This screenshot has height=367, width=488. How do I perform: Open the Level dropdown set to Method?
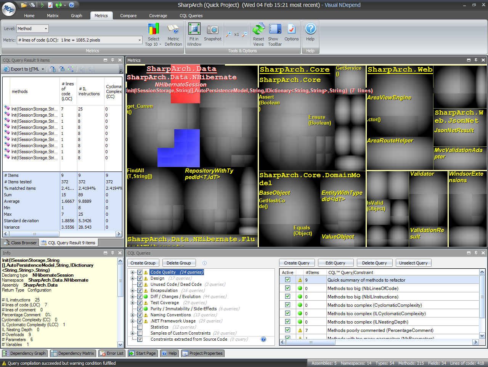pos(33,29)
